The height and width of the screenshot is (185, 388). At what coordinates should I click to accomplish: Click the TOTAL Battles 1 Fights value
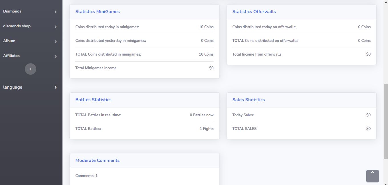coord(206,129)
